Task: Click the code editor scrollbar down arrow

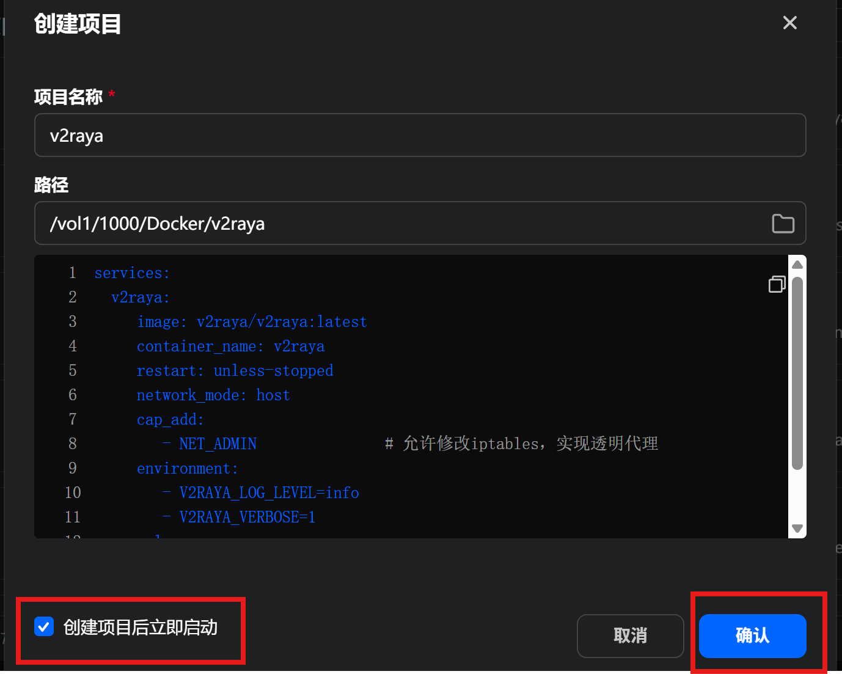Action: [x=797, y=529]
